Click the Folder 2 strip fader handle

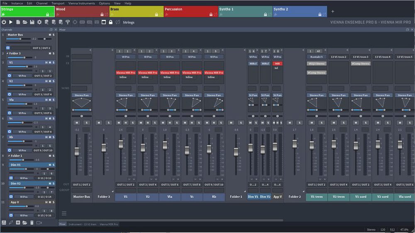click(295, 144)
